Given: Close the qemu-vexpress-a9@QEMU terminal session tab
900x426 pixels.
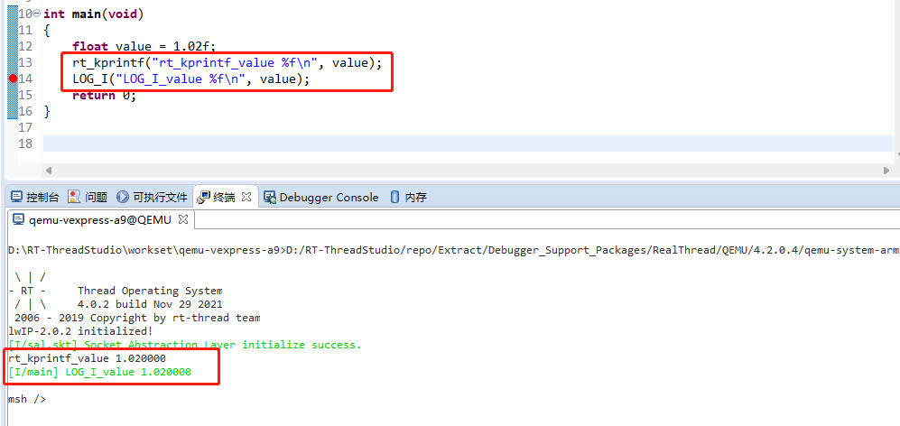Looking at the screenshot, I should click(182, 219).
